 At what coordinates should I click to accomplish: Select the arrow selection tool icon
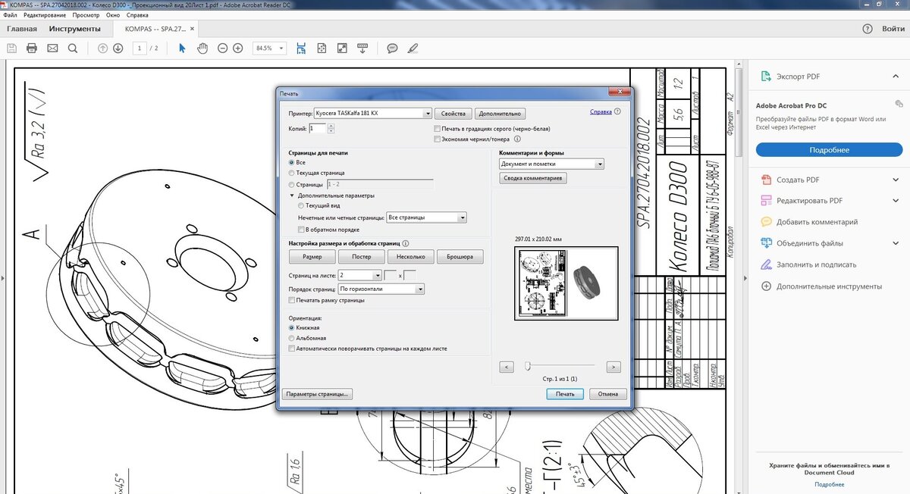pos(182,48)
